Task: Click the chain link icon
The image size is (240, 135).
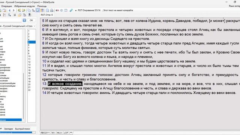Action: pos(71,10)
